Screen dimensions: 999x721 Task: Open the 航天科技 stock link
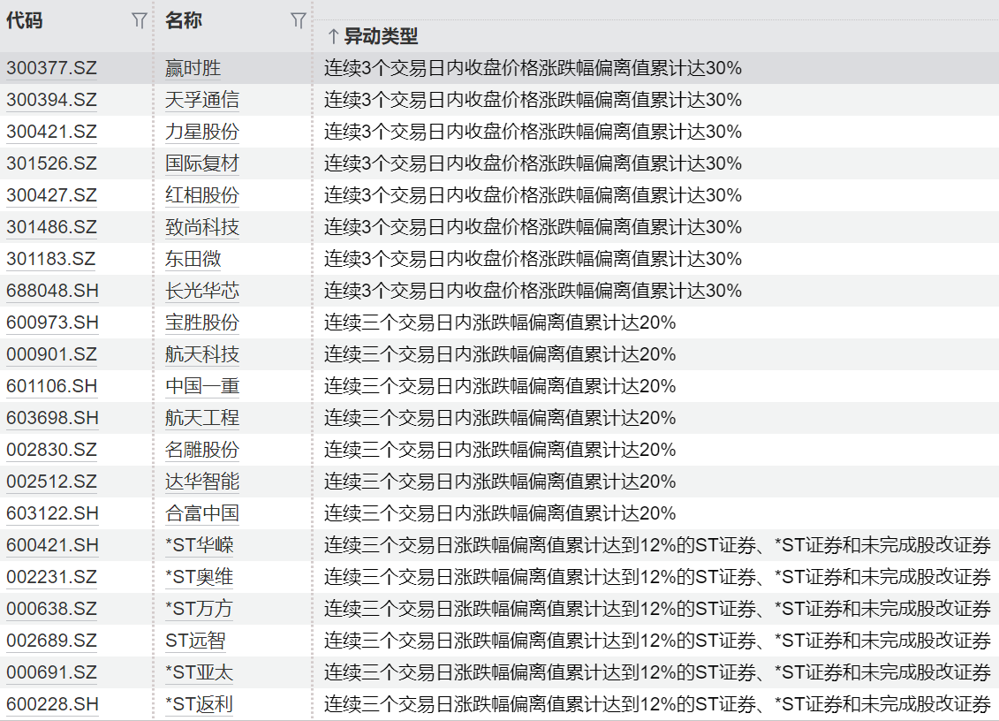pyautogui.click(x=201, y=354)
